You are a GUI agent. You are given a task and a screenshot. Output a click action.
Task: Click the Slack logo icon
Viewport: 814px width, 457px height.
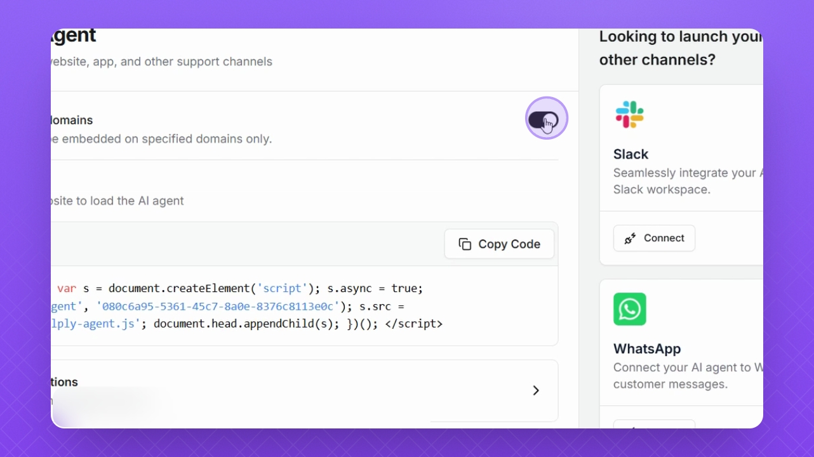click(629, 115)
